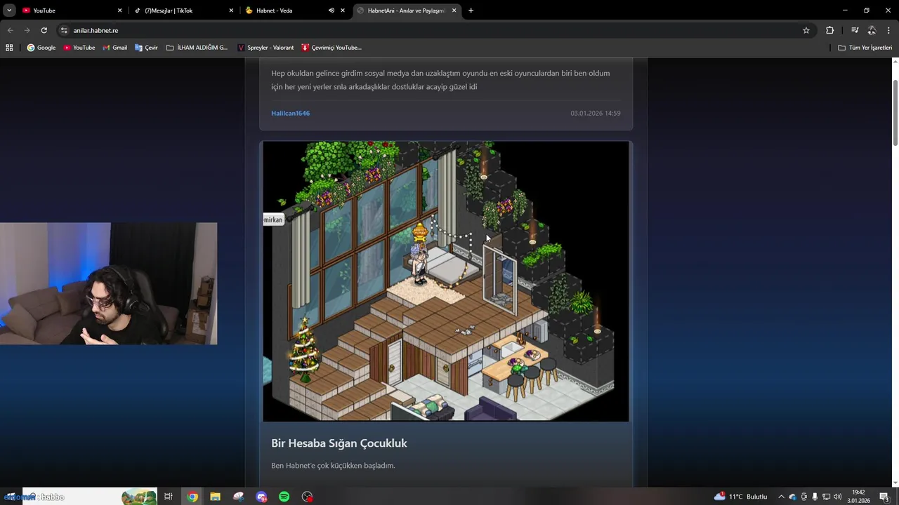899x505 pixels.
Task: Open the Çevrimiçi YouTube... bookmark
Action: [x=332, y=48]
